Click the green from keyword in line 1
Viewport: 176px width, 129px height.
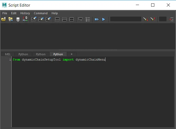point(16,59)
